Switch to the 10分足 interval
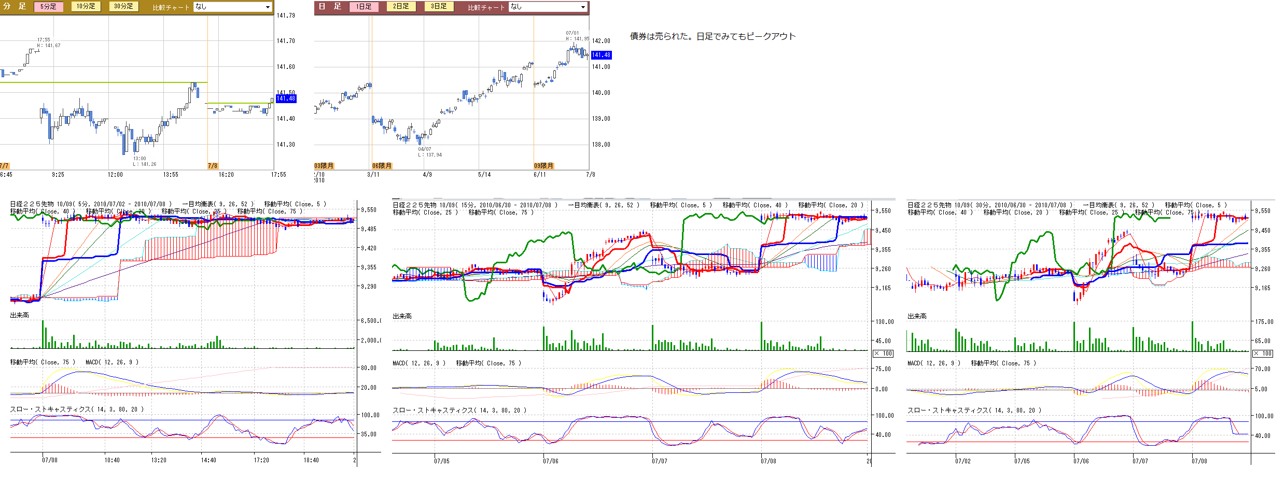 click(86, 6)
